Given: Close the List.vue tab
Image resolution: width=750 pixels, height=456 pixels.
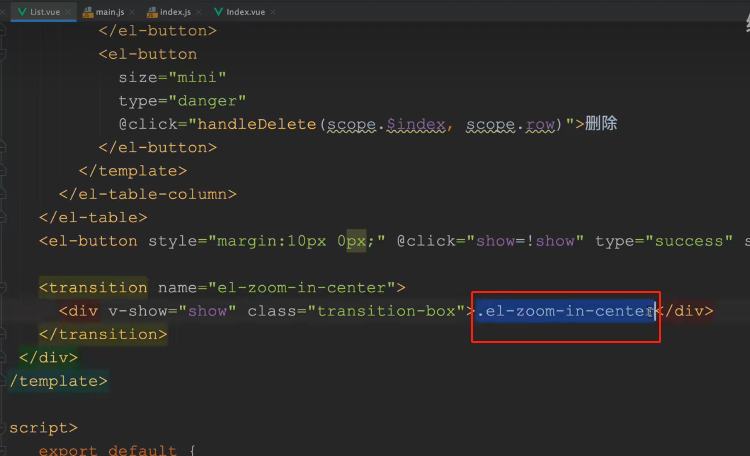Looking at the screenshot, I should click(x=68, y=12).
